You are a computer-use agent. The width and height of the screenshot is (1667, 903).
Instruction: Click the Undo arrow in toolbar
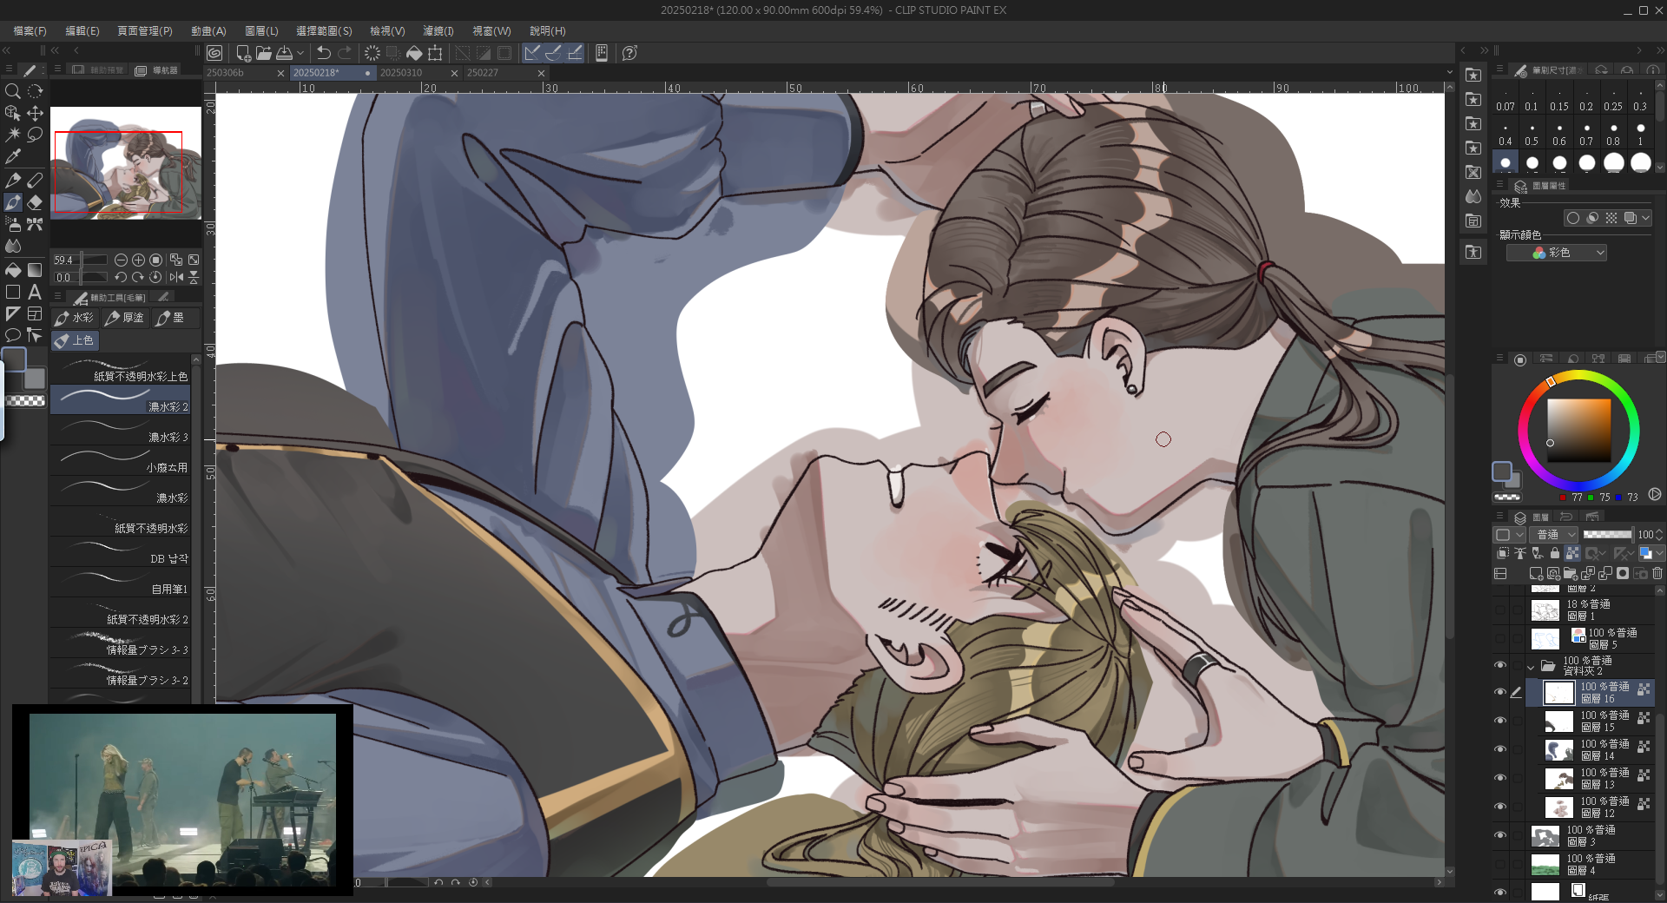tap(324, 53)
